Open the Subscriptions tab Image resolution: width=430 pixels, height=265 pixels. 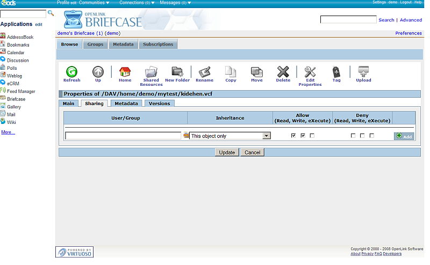(158, 44)
